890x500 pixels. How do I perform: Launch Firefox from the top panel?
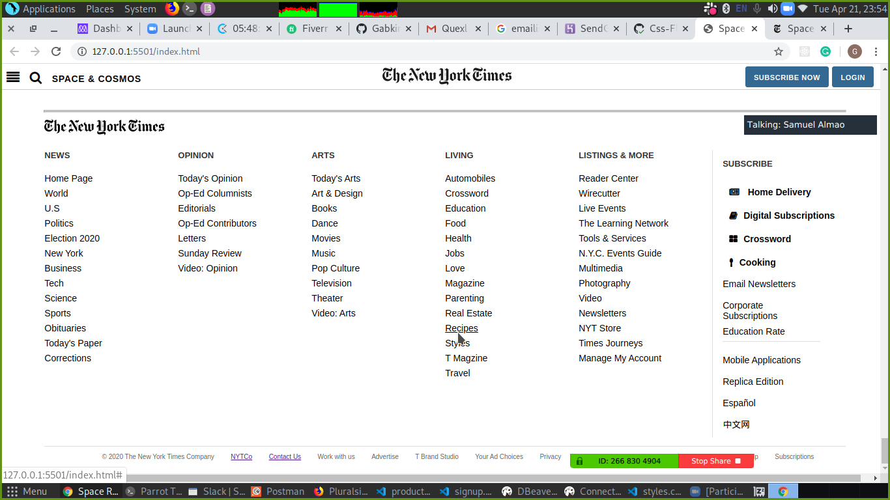coord(171,8)
